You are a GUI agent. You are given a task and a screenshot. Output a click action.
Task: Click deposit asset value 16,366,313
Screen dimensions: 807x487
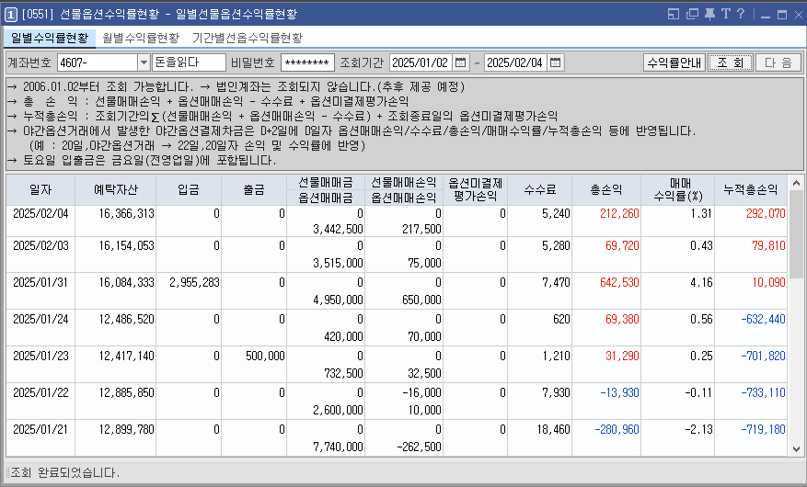coord(127,213)
